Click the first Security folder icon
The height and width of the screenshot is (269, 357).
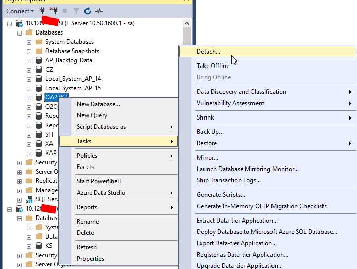(29, 162)
